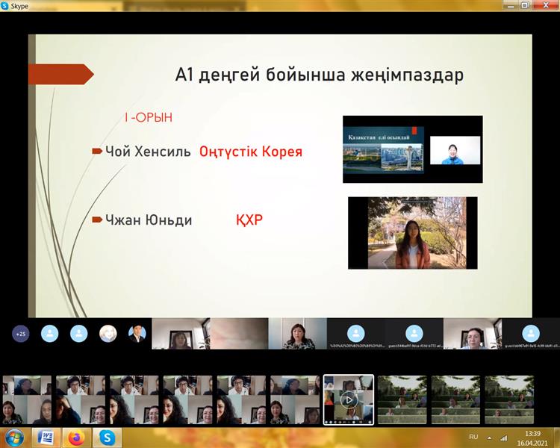Open the Windows Start menu
Screen dimensions: 560x448
[x=14, y=436]
